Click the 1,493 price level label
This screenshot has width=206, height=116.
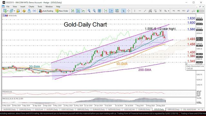point(191,39)
